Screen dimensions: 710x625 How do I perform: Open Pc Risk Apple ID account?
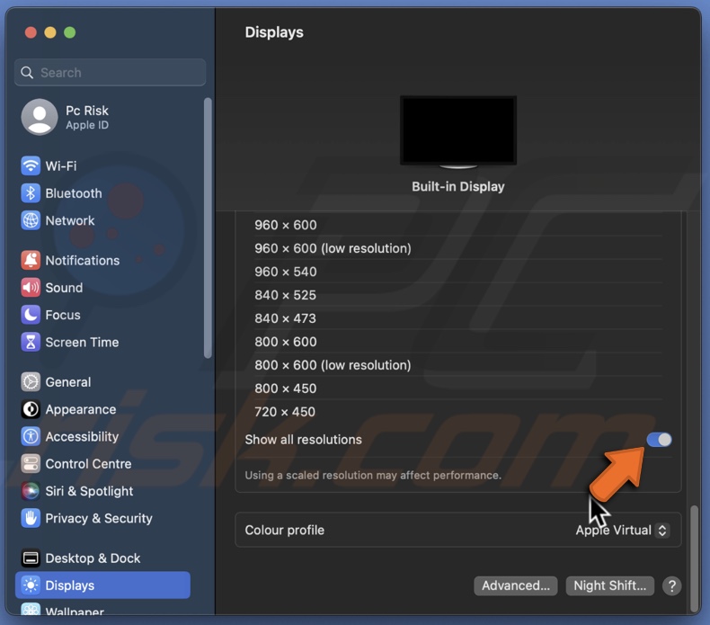pyautogui.click(x=102, y=117)
